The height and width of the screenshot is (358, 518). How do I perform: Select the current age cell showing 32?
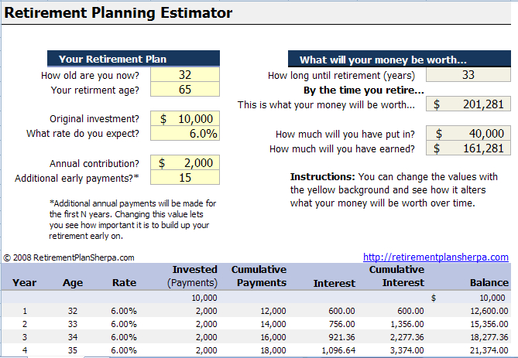185,74
